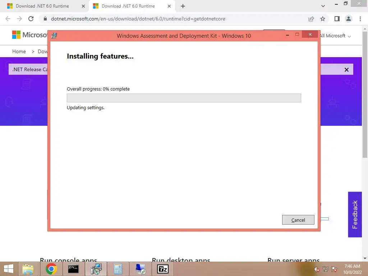Image resolution: width=368 pixels, height=276 pixels.
Task: Close the Windows ADK installer window
Action: [310, 34]
